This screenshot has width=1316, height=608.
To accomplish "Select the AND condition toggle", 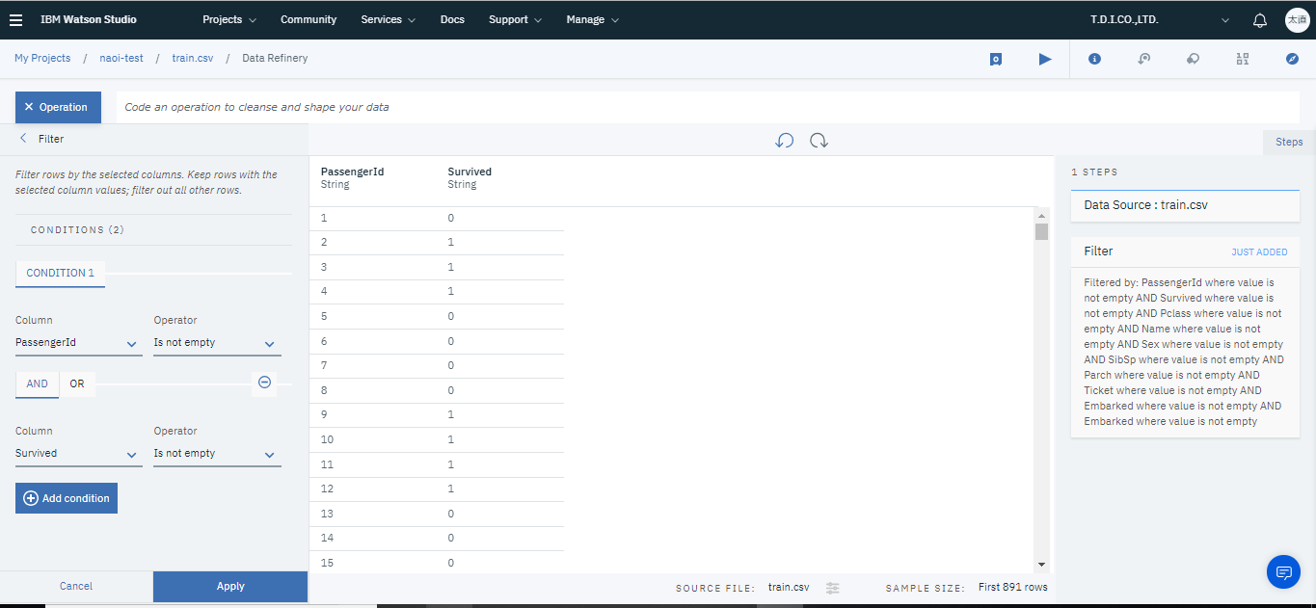I will tap(37, 383).
